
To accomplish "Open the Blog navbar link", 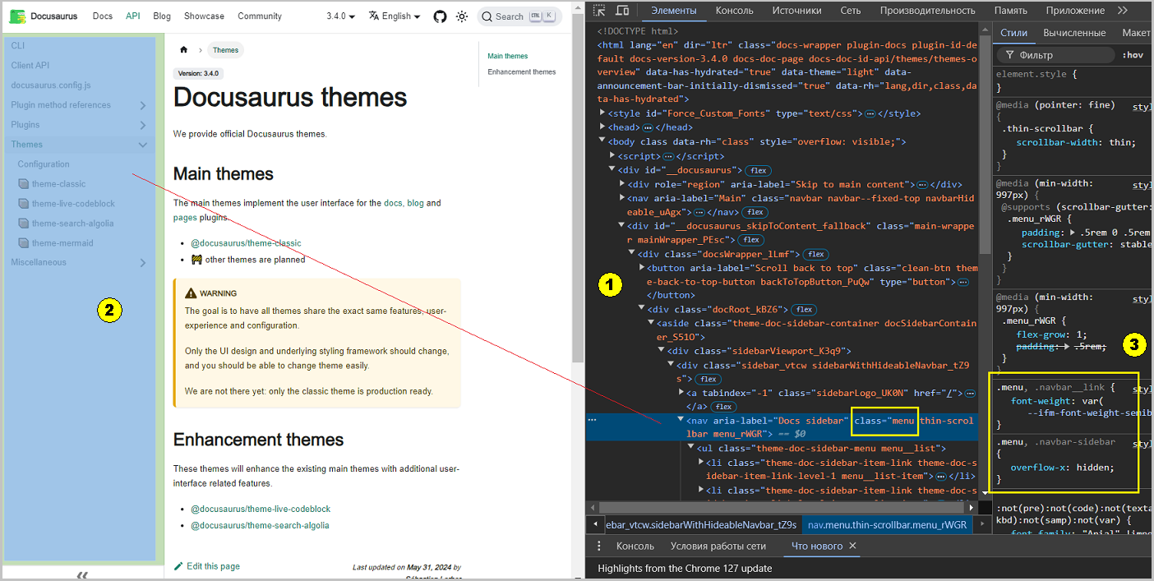I will [x=162, y=16].
